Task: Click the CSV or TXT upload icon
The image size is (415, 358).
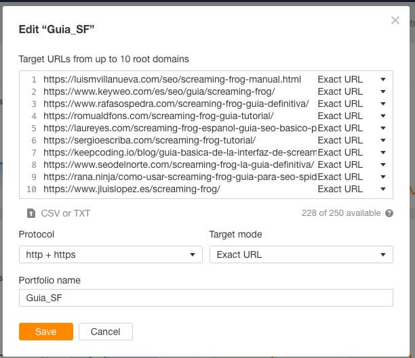Action: 31,213
